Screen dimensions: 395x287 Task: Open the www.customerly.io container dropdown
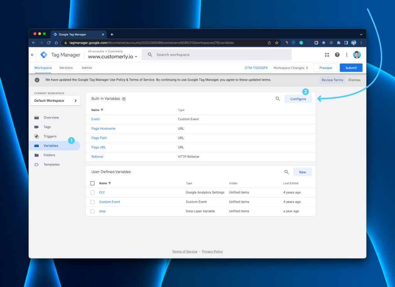click(113, 57)
